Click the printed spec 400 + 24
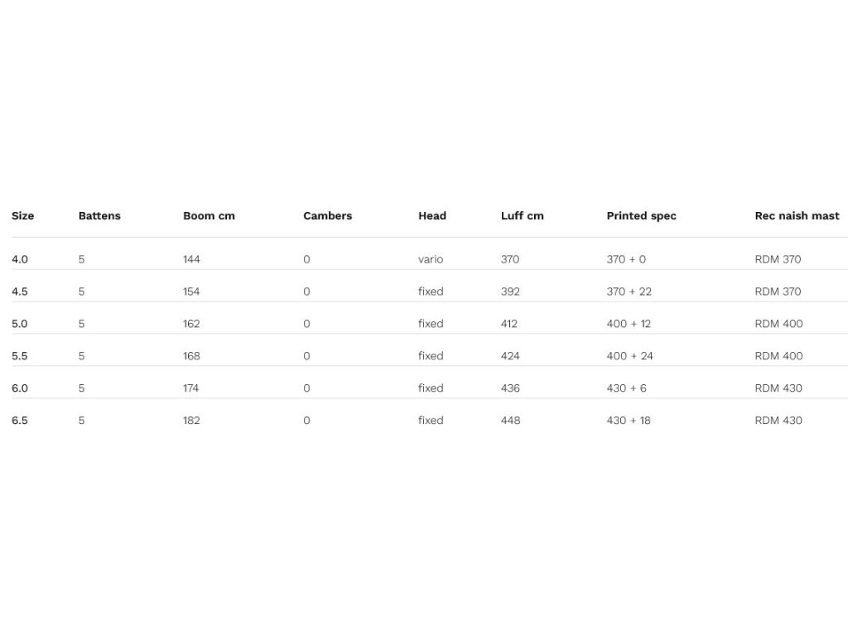The image size is (848, 636). [629, 356]
